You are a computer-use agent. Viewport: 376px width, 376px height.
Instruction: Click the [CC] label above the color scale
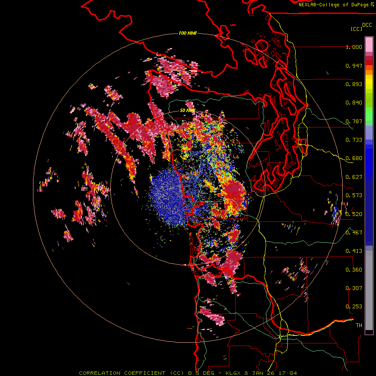point(356,29)
